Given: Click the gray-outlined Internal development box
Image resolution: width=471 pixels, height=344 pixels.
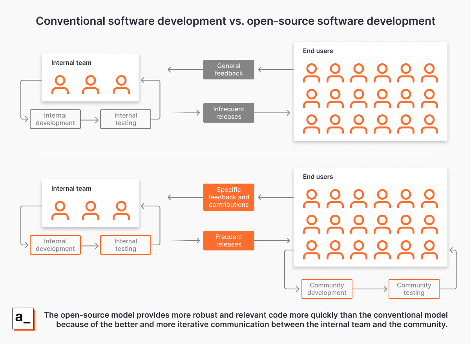Looking at the screenshot, I should click(x=55, y=119).
